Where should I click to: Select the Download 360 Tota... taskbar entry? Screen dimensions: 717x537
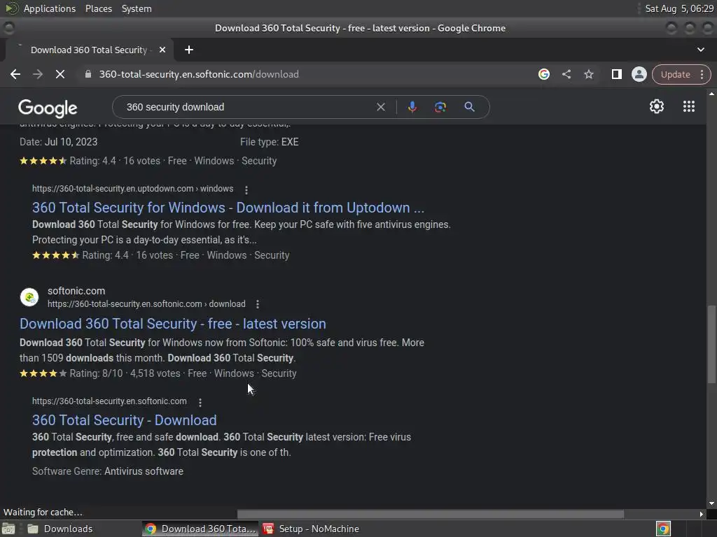pyautogui.click(x=200, y=529)
